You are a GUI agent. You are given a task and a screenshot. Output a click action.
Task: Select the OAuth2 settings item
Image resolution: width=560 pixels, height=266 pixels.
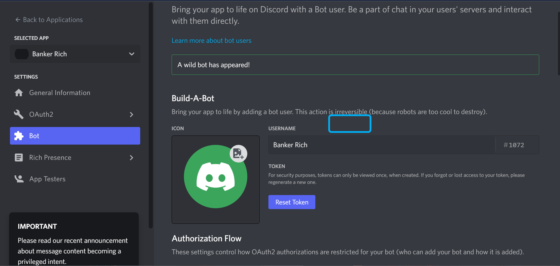(x=75, y=114)
